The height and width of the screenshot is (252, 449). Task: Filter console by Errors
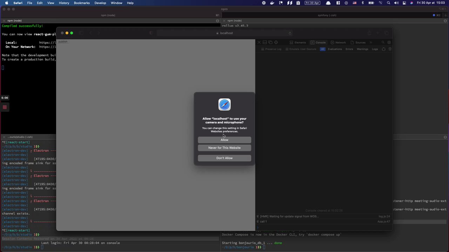[x=349, y=49]
